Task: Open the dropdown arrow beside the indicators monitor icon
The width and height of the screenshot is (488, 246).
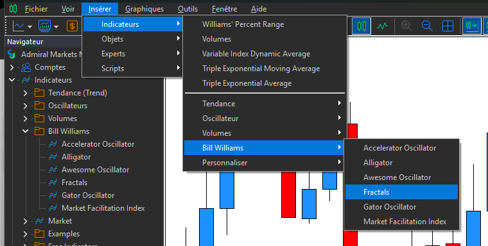Action: (56, 27)
